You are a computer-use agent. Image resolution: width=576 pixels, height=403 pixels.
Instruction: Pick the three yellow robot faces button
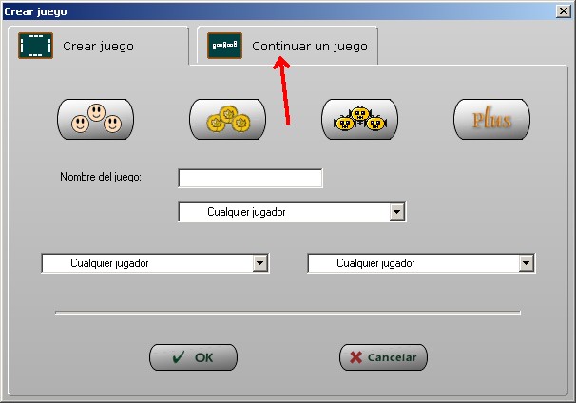pyautogui.click(x=360, y=119)
